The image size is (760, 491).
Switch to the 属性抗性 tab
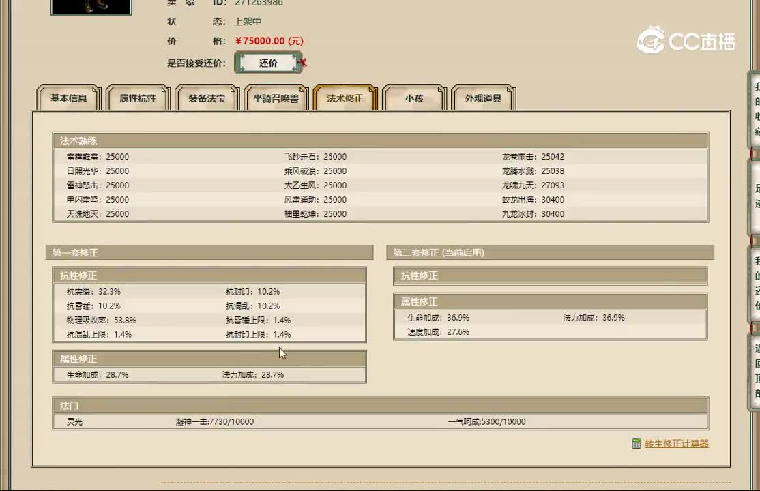click(137, 99)
